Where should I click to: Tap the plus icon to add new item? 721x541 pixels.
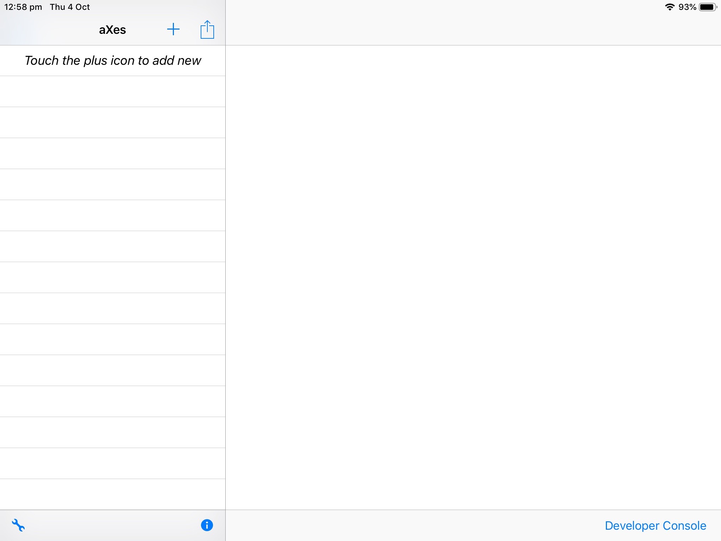[x=174, y=30]
